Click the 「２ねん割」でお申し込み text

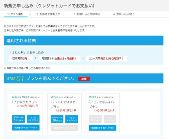pos(27,52)
